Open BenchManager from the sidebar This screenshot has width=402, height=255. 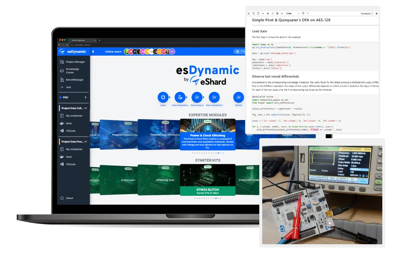(x=76, y=79)
